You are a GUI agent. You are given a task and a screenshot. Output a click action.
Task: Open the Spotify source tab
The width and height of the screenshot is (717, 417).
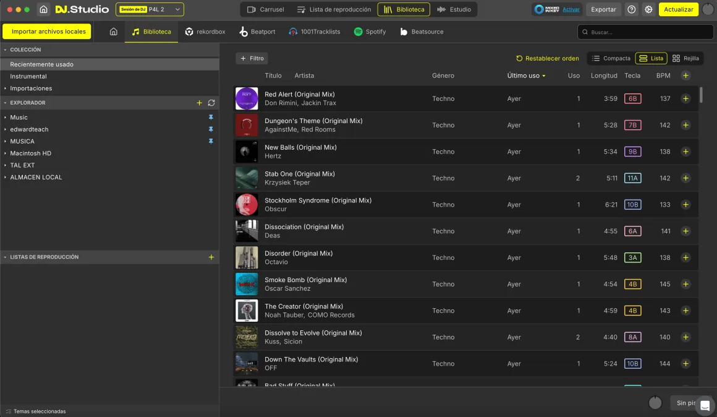(x=370, y=32)
